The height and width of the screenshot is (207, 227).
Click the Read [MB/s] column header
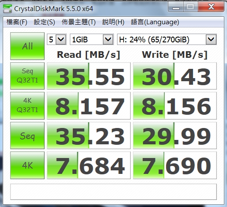click(x=89, y=55)
